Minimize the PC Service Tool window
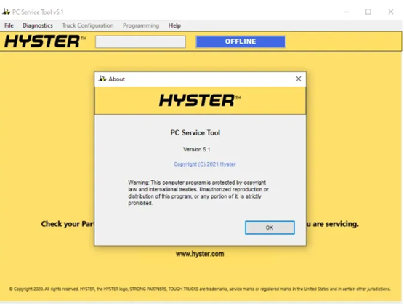404x304 pixels. coord(346,12)
